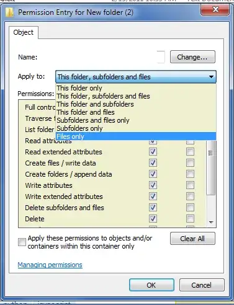Toggle Deny for Write extended attributes
The image size is (234, 305).
[x=190, y=197]
